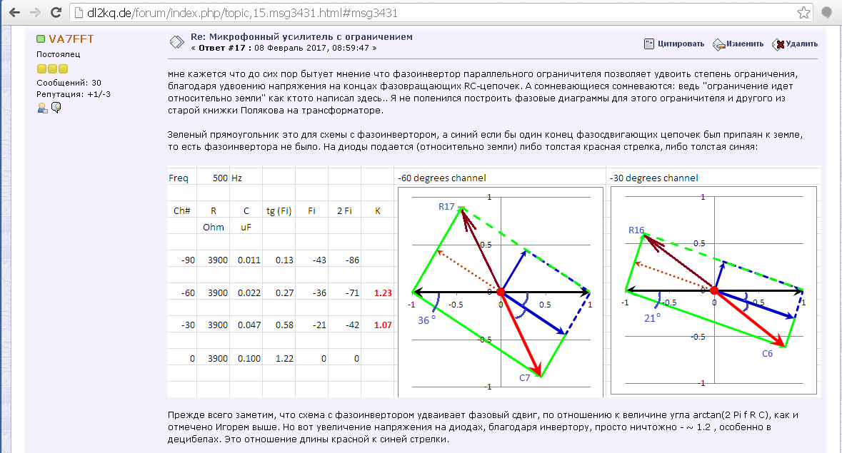View VA7FFT profile via the person icon
The image size is (842, 453).
click(43, 108)
